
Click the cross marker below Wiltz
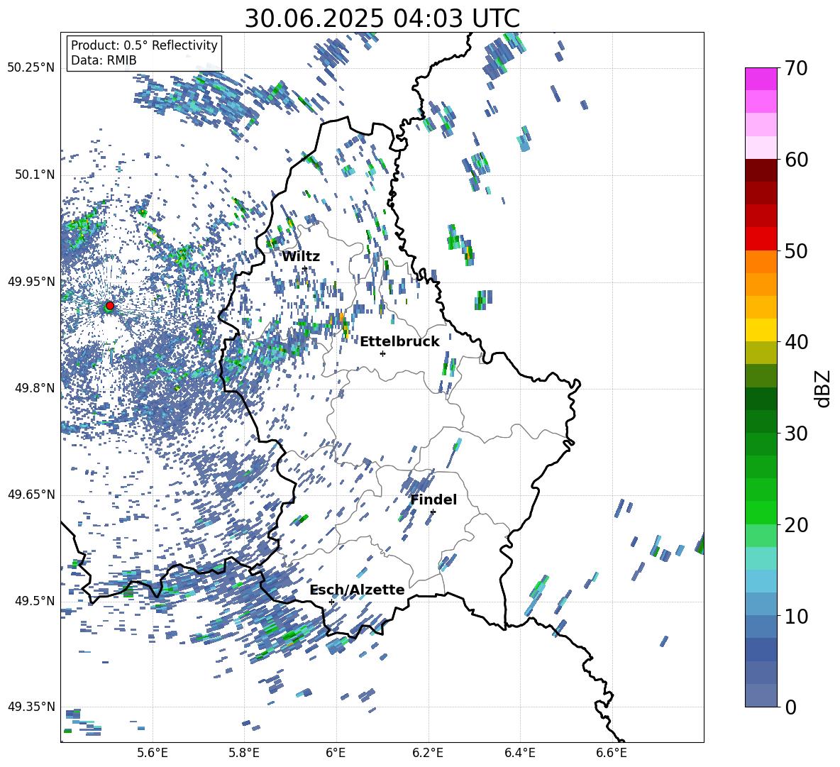click(x=305, y=268)
